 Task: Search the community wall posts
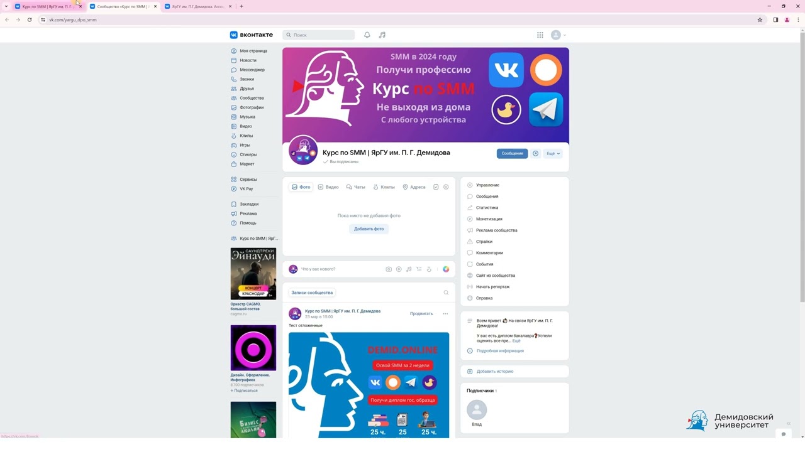pyautogui.click(x=446, y=293)
